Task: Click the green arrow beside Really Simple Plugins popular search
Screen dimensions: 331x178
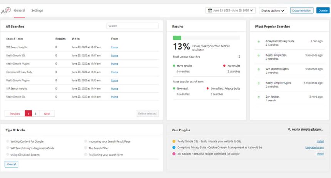Action: coord(259,83)
